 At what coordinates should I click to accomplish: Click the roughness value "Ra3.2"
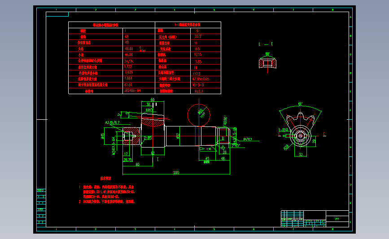coord(199,91)
